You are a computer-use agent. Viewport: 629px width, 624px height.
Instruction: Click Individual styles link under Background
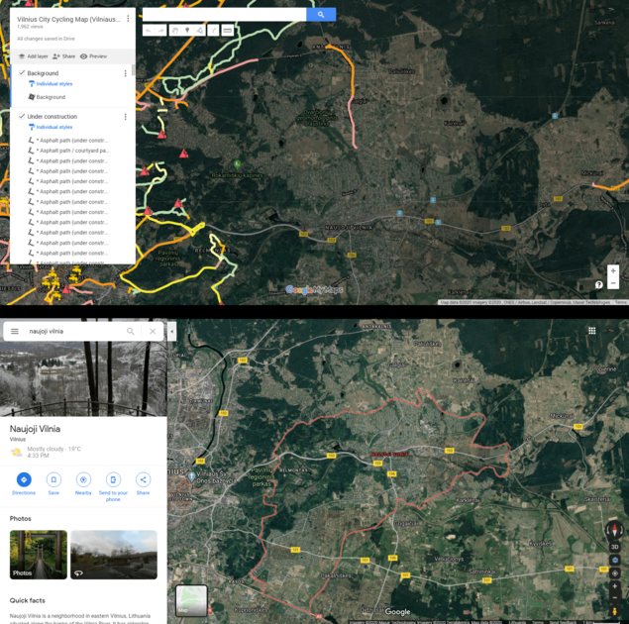tap(53, 84)
